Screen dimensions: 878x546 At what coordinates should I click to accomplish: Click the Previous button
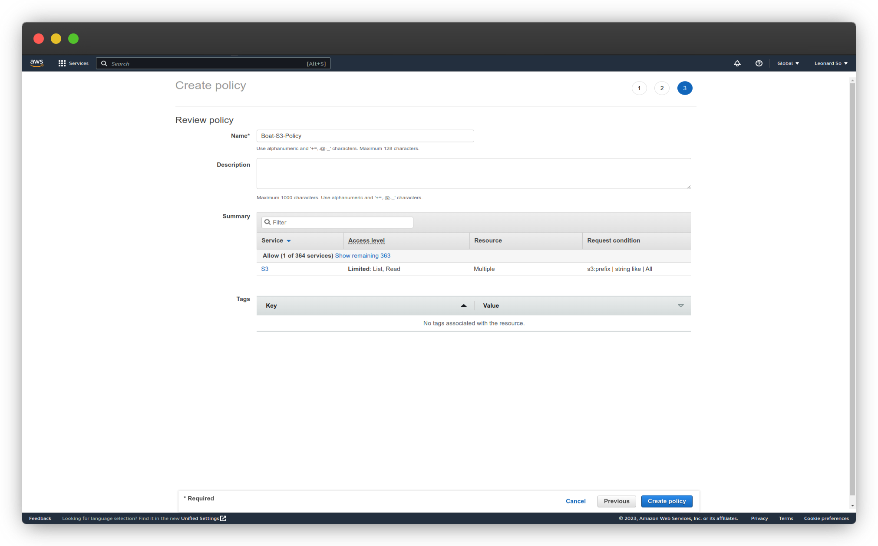click(x=616, y=501)
